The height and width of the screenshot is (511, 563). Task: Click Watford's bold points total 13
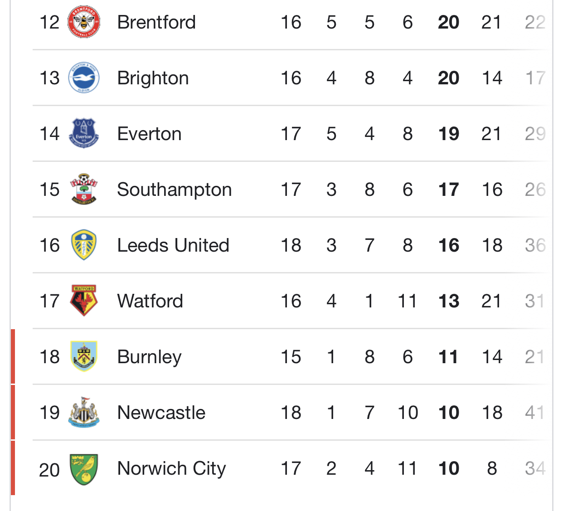pos(449,301)
